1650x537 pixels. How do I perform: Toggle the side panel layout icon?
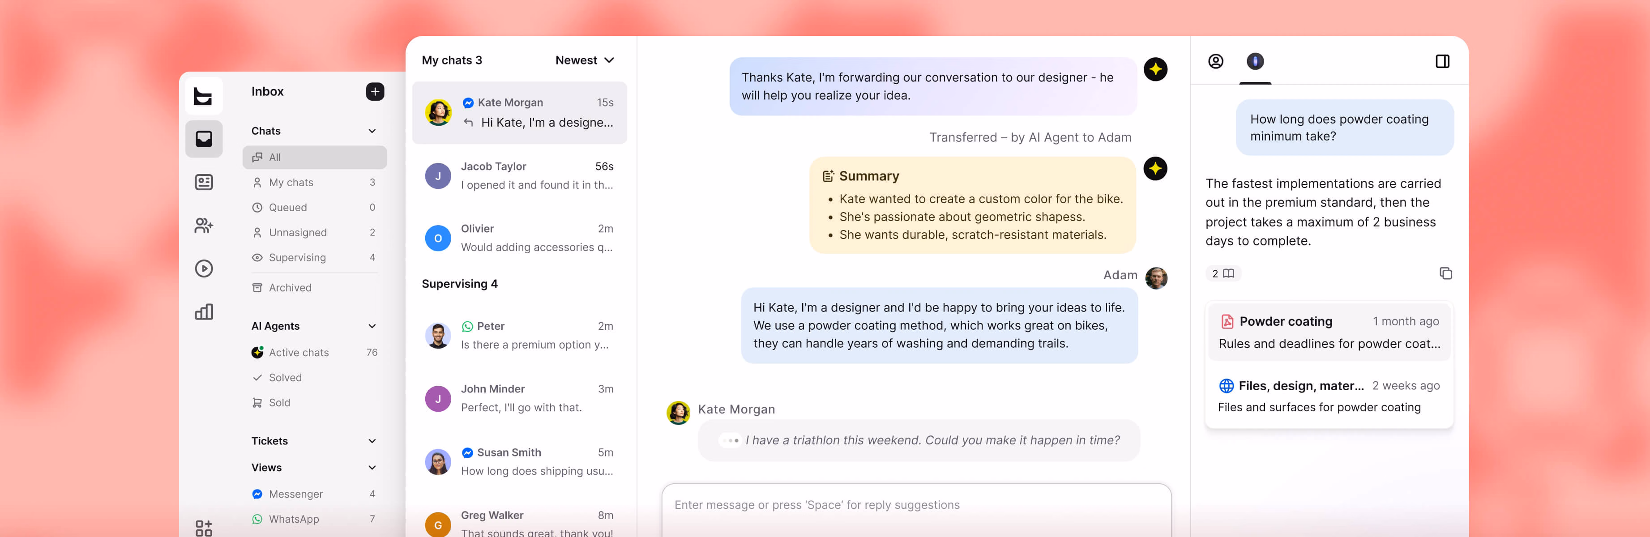point(1442,61)
